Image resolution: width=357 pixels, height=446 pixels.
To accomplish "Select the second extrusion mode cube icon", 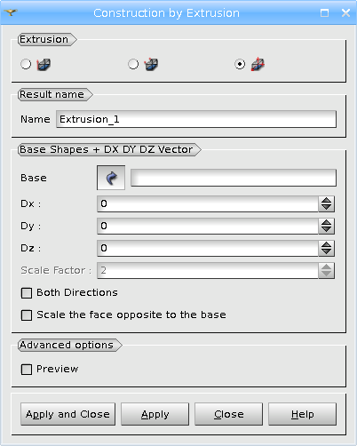I will point(151,64).
